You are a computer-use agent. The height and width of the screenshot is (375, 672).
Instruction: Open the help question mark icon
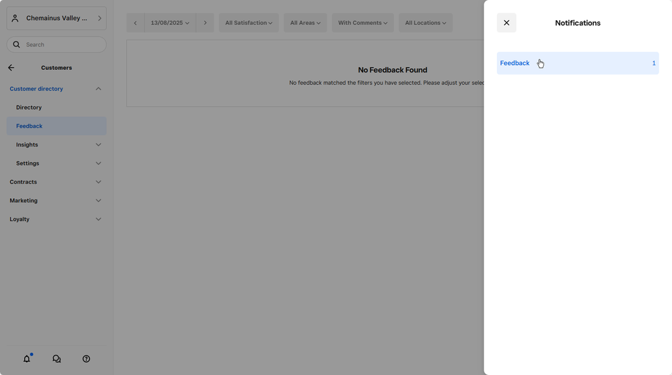point(86,359)
